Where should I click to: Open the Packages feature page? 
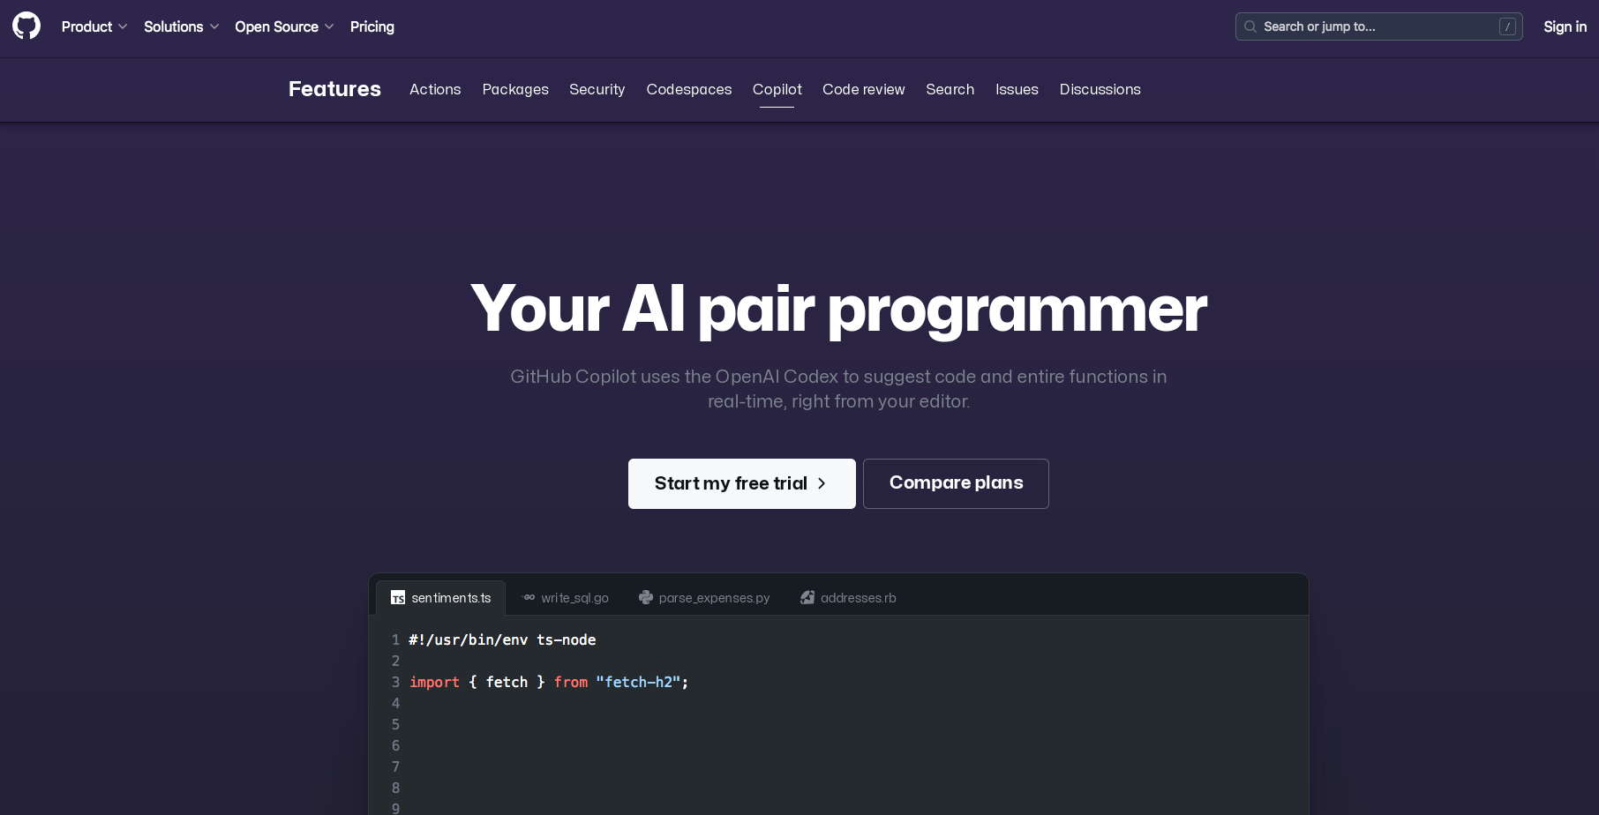515,89
